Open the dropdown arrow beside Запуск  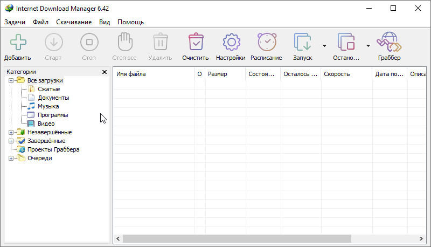click(x=324, y=46)
